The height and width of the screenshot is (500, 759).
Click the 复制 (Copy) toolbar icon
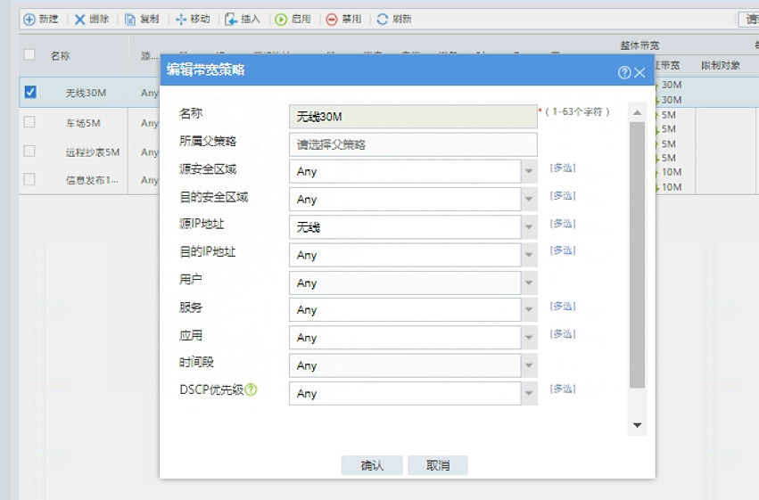click(x=130, y=19)
